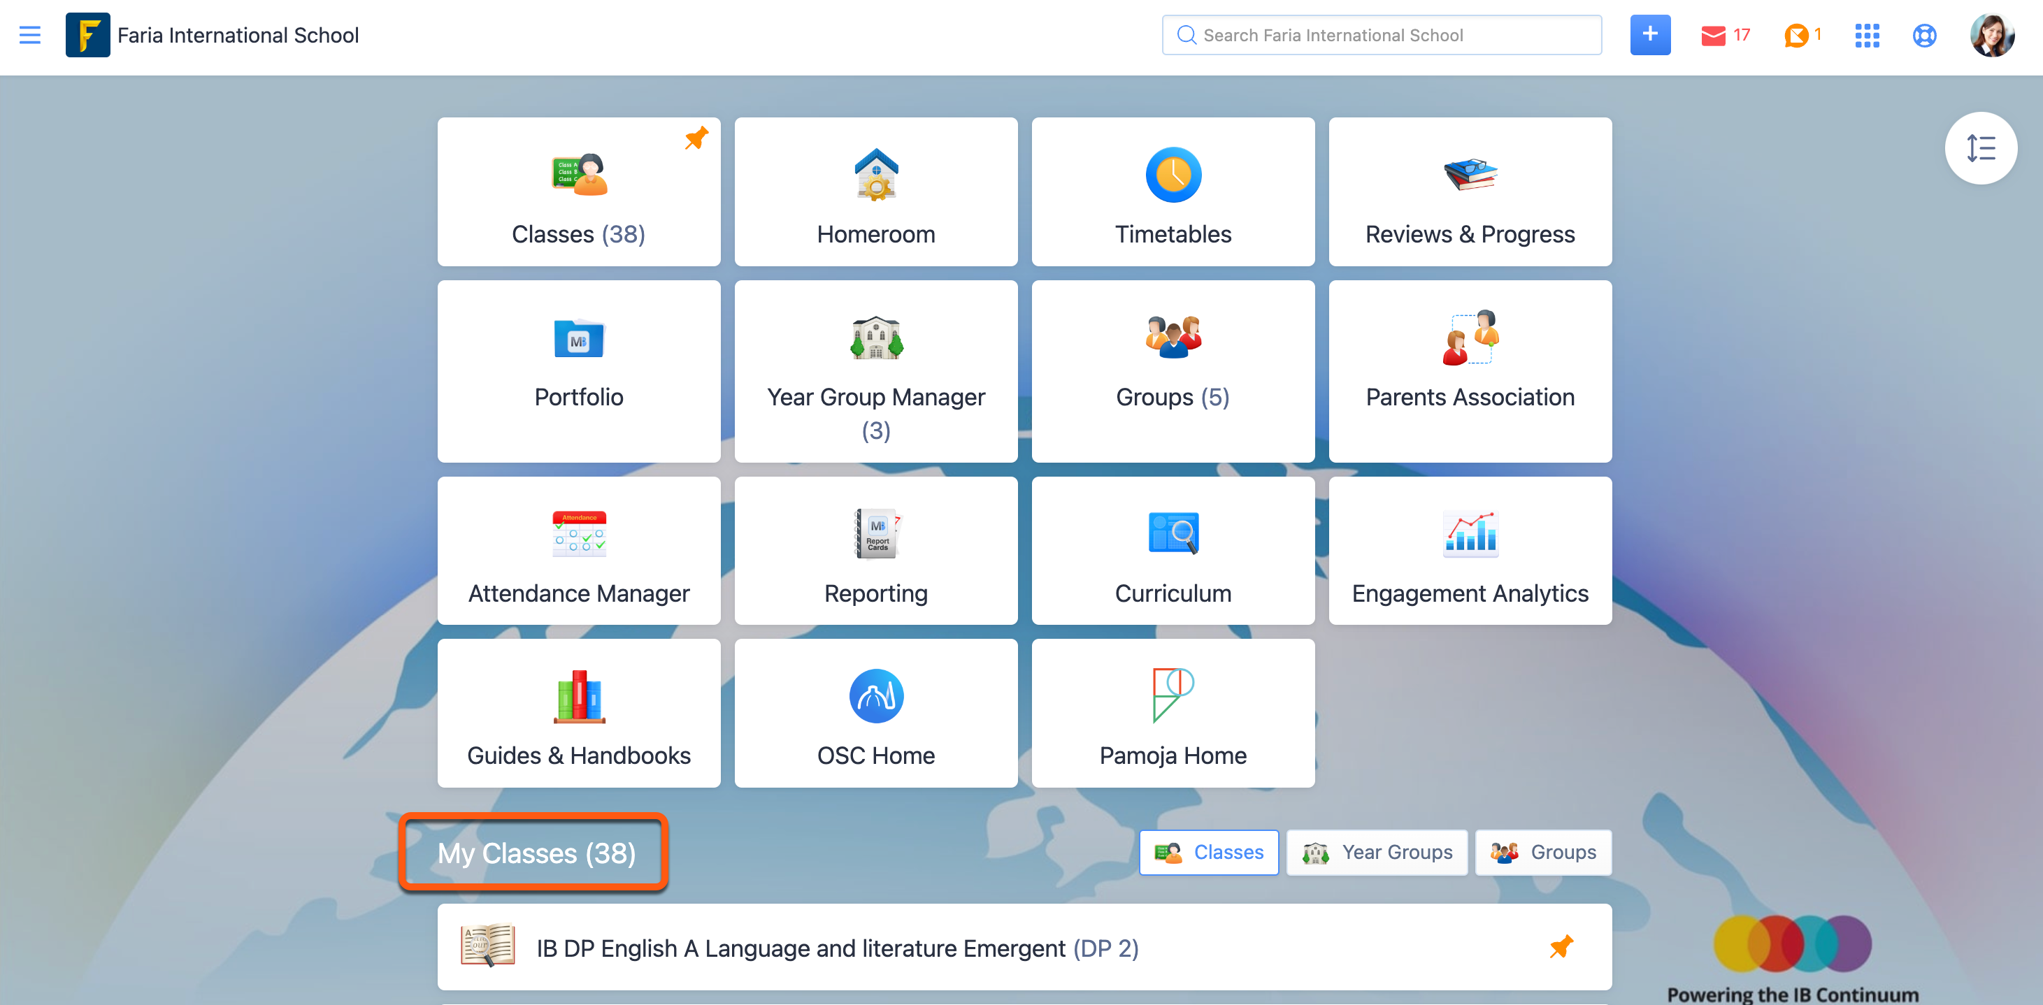Open the Classes (38) tile
Screen dimensions: 2043x1005
[x=579, y=191]
